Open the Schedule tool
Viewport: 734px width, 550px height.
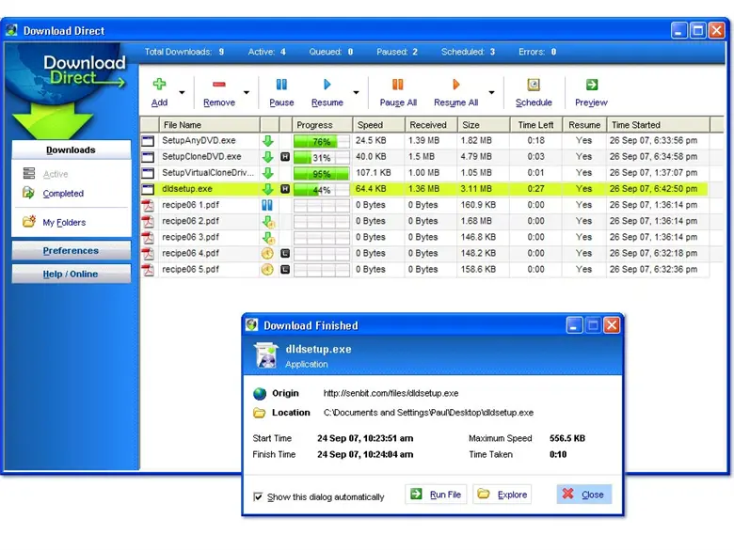(534, 86)
